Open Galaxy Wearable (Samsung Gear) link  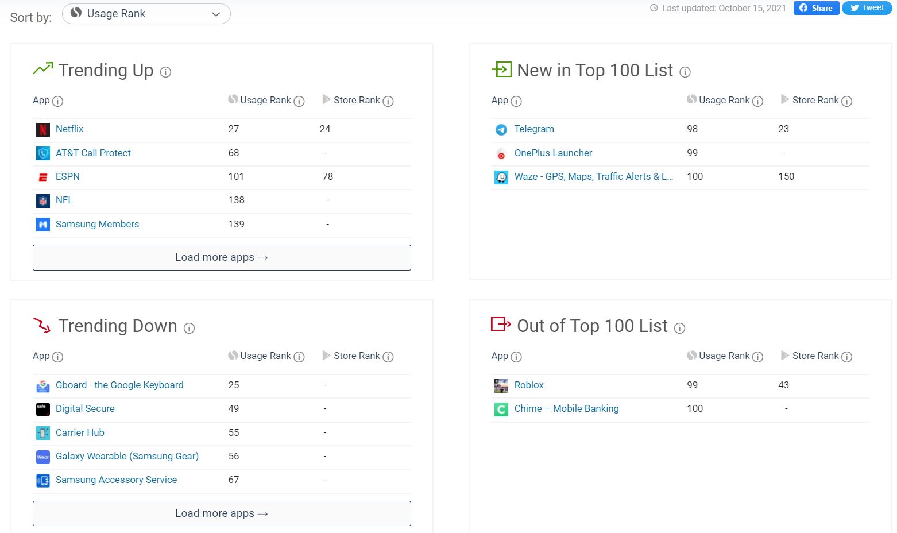click(127, 456)
